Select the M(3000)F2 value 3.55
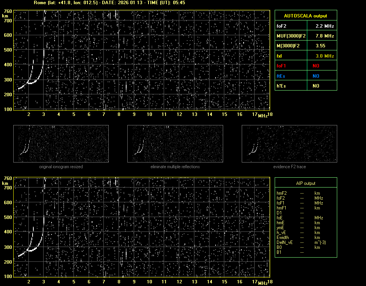Screen dimensions: 366x286 point(321,45)
